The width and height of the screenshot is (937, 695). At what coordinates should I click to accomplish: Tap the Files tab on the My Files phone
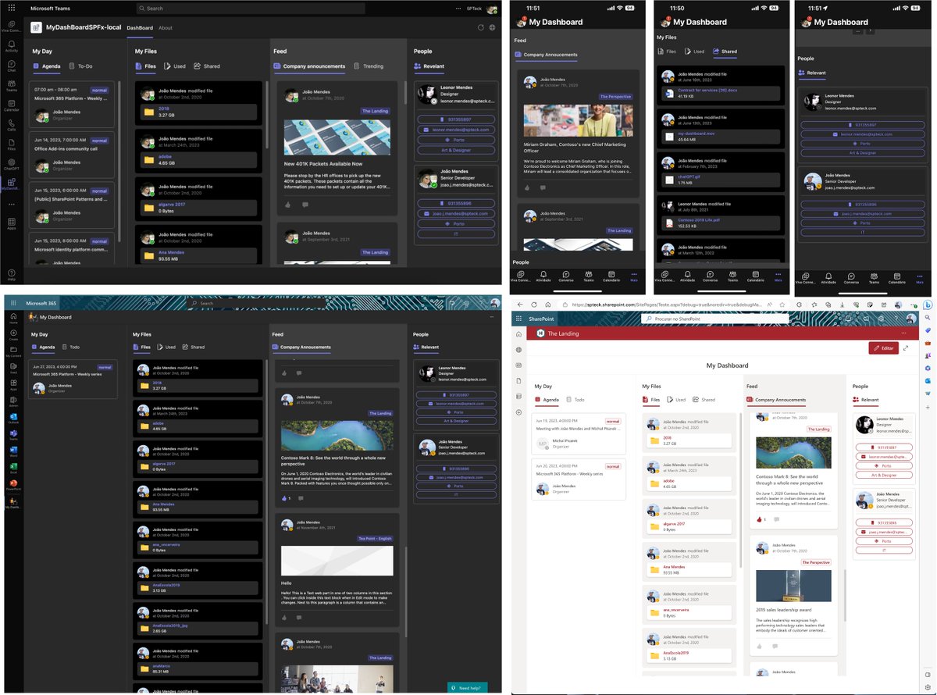click(x=666, y=52)
